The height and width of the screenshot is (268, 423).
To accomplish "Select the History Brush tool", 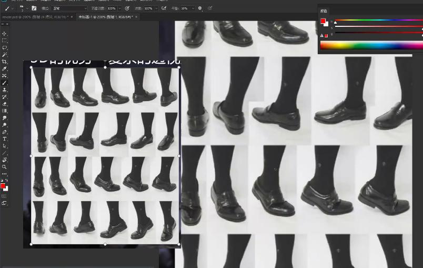I will 4,97.
